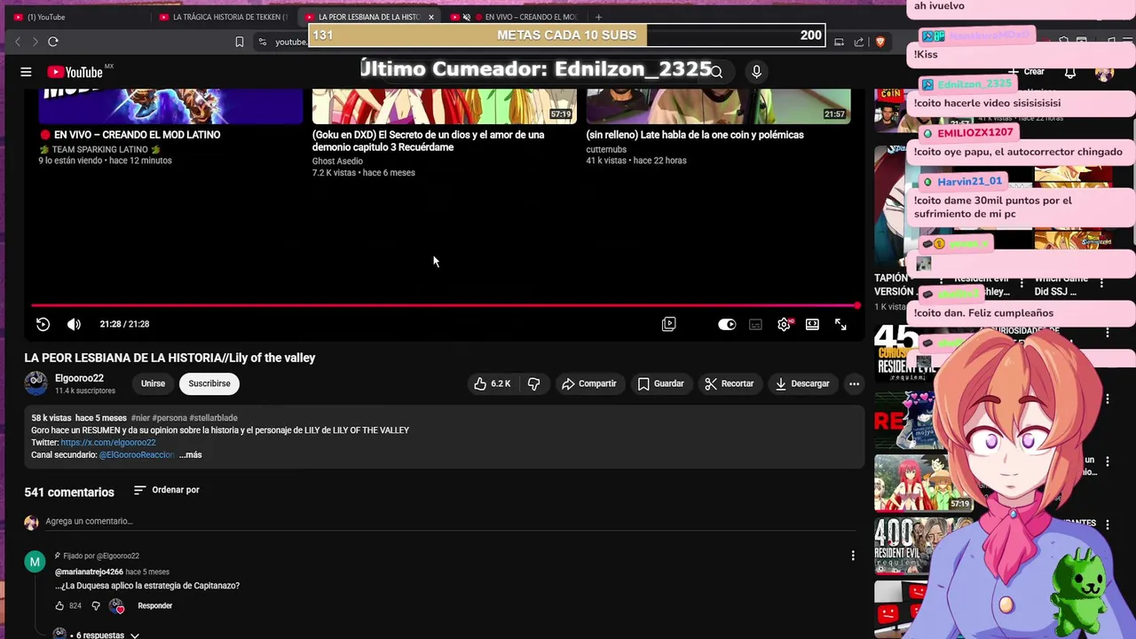Open Late habla de la one coin video
Image resolution: width=1136 pixels, height=639 pixels.
[x=695, y=135]
